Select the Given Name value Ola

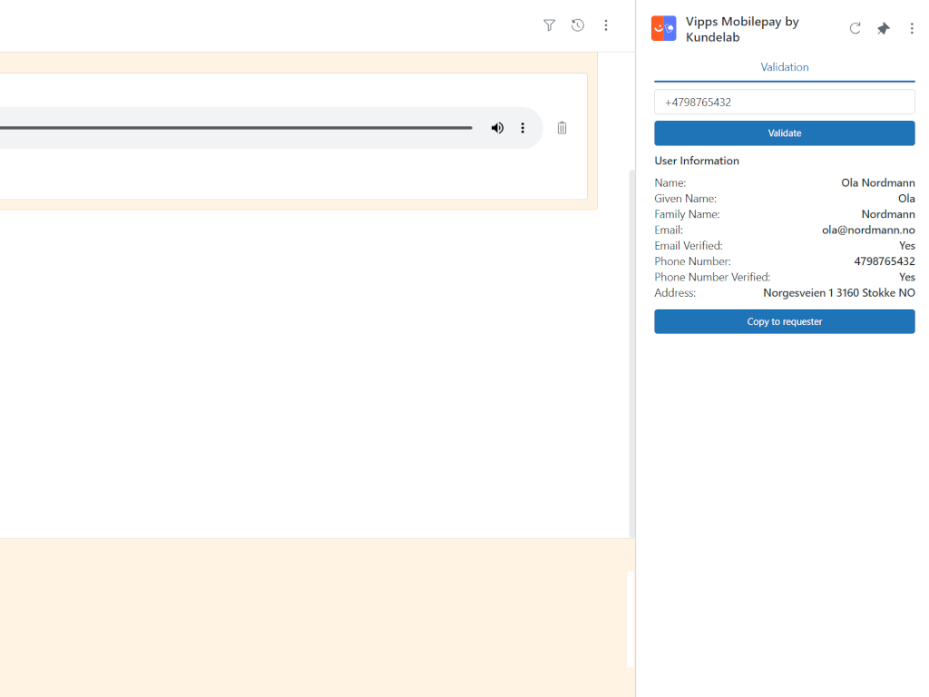[906, 199]
